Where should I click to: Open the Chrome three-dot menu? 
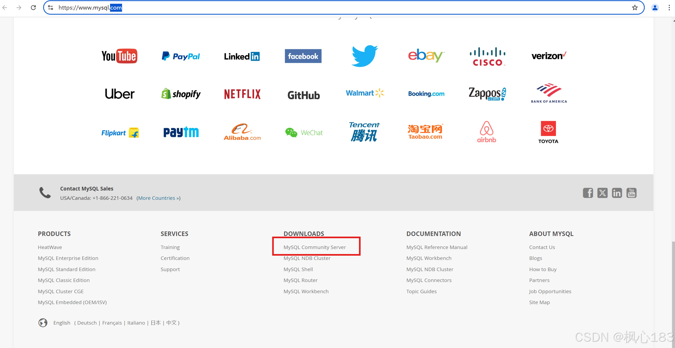pos(669,7)
